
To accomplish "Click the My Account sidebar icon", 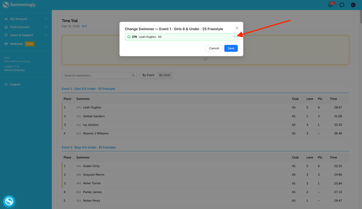I will 6,19.
